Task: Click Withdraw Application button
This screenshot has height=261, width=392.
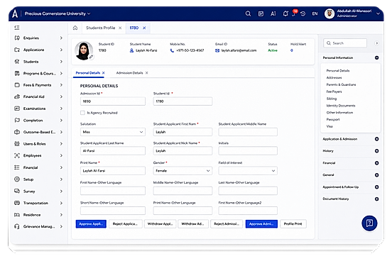Action: pyautogui.click(x=160, y=224)
